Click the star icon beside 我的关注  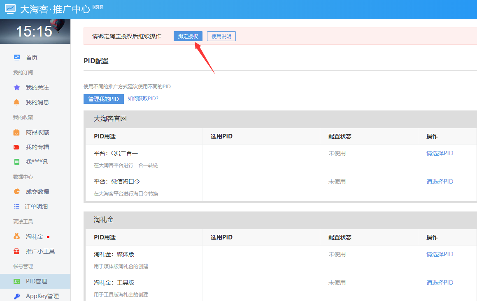coord(16,87)
